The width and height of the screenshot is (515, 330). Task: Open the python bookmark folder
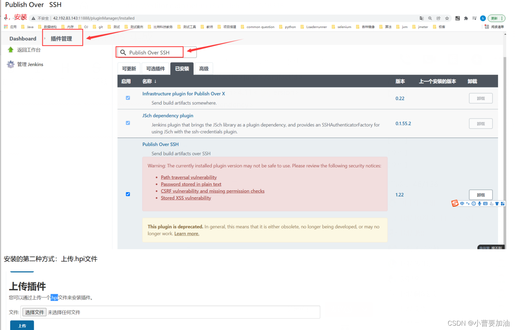pyautogui.click(x=287, y=27)
